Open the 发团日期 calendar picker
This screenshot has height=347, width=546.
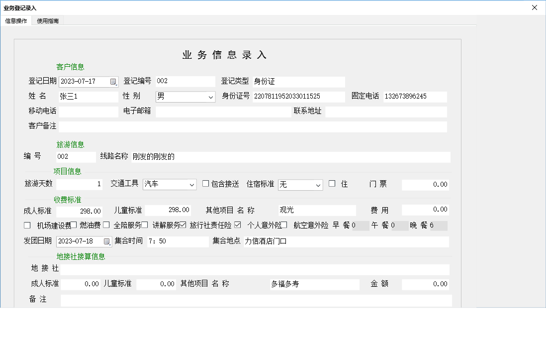point(107,241)
